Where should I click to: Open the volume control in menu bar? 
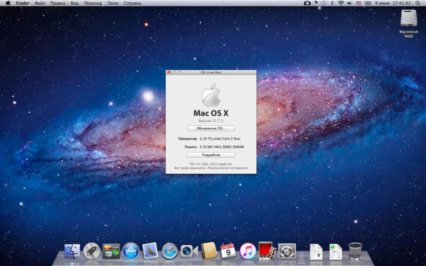349,4
